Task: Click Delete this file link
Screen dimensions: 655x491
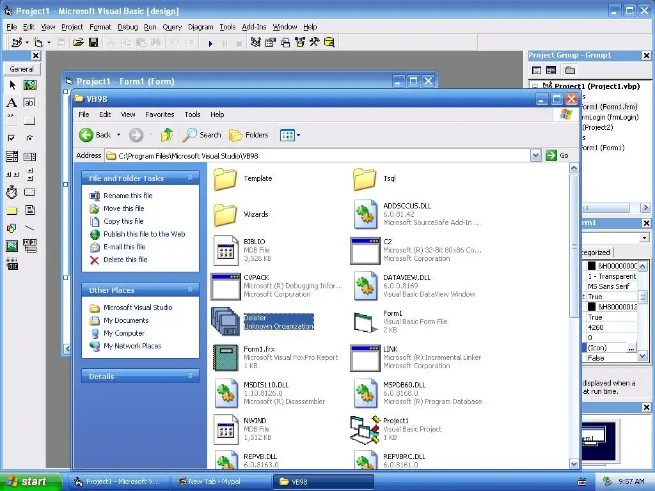Action: (x=125, y=260)
